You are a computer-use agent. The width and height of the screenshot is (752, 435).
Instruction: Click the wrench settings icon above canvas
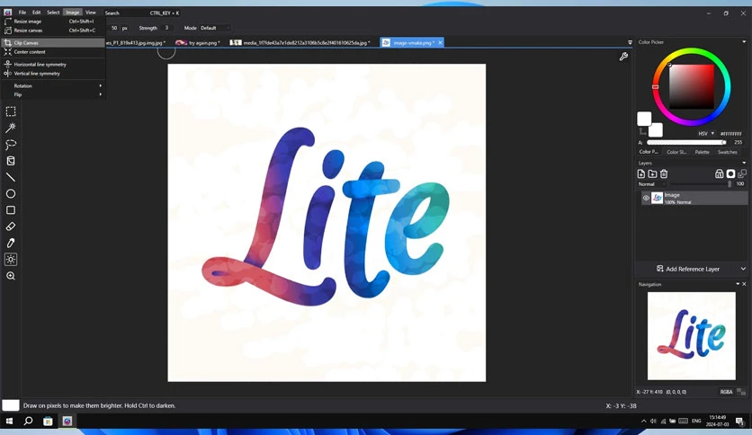pos(623,57)
